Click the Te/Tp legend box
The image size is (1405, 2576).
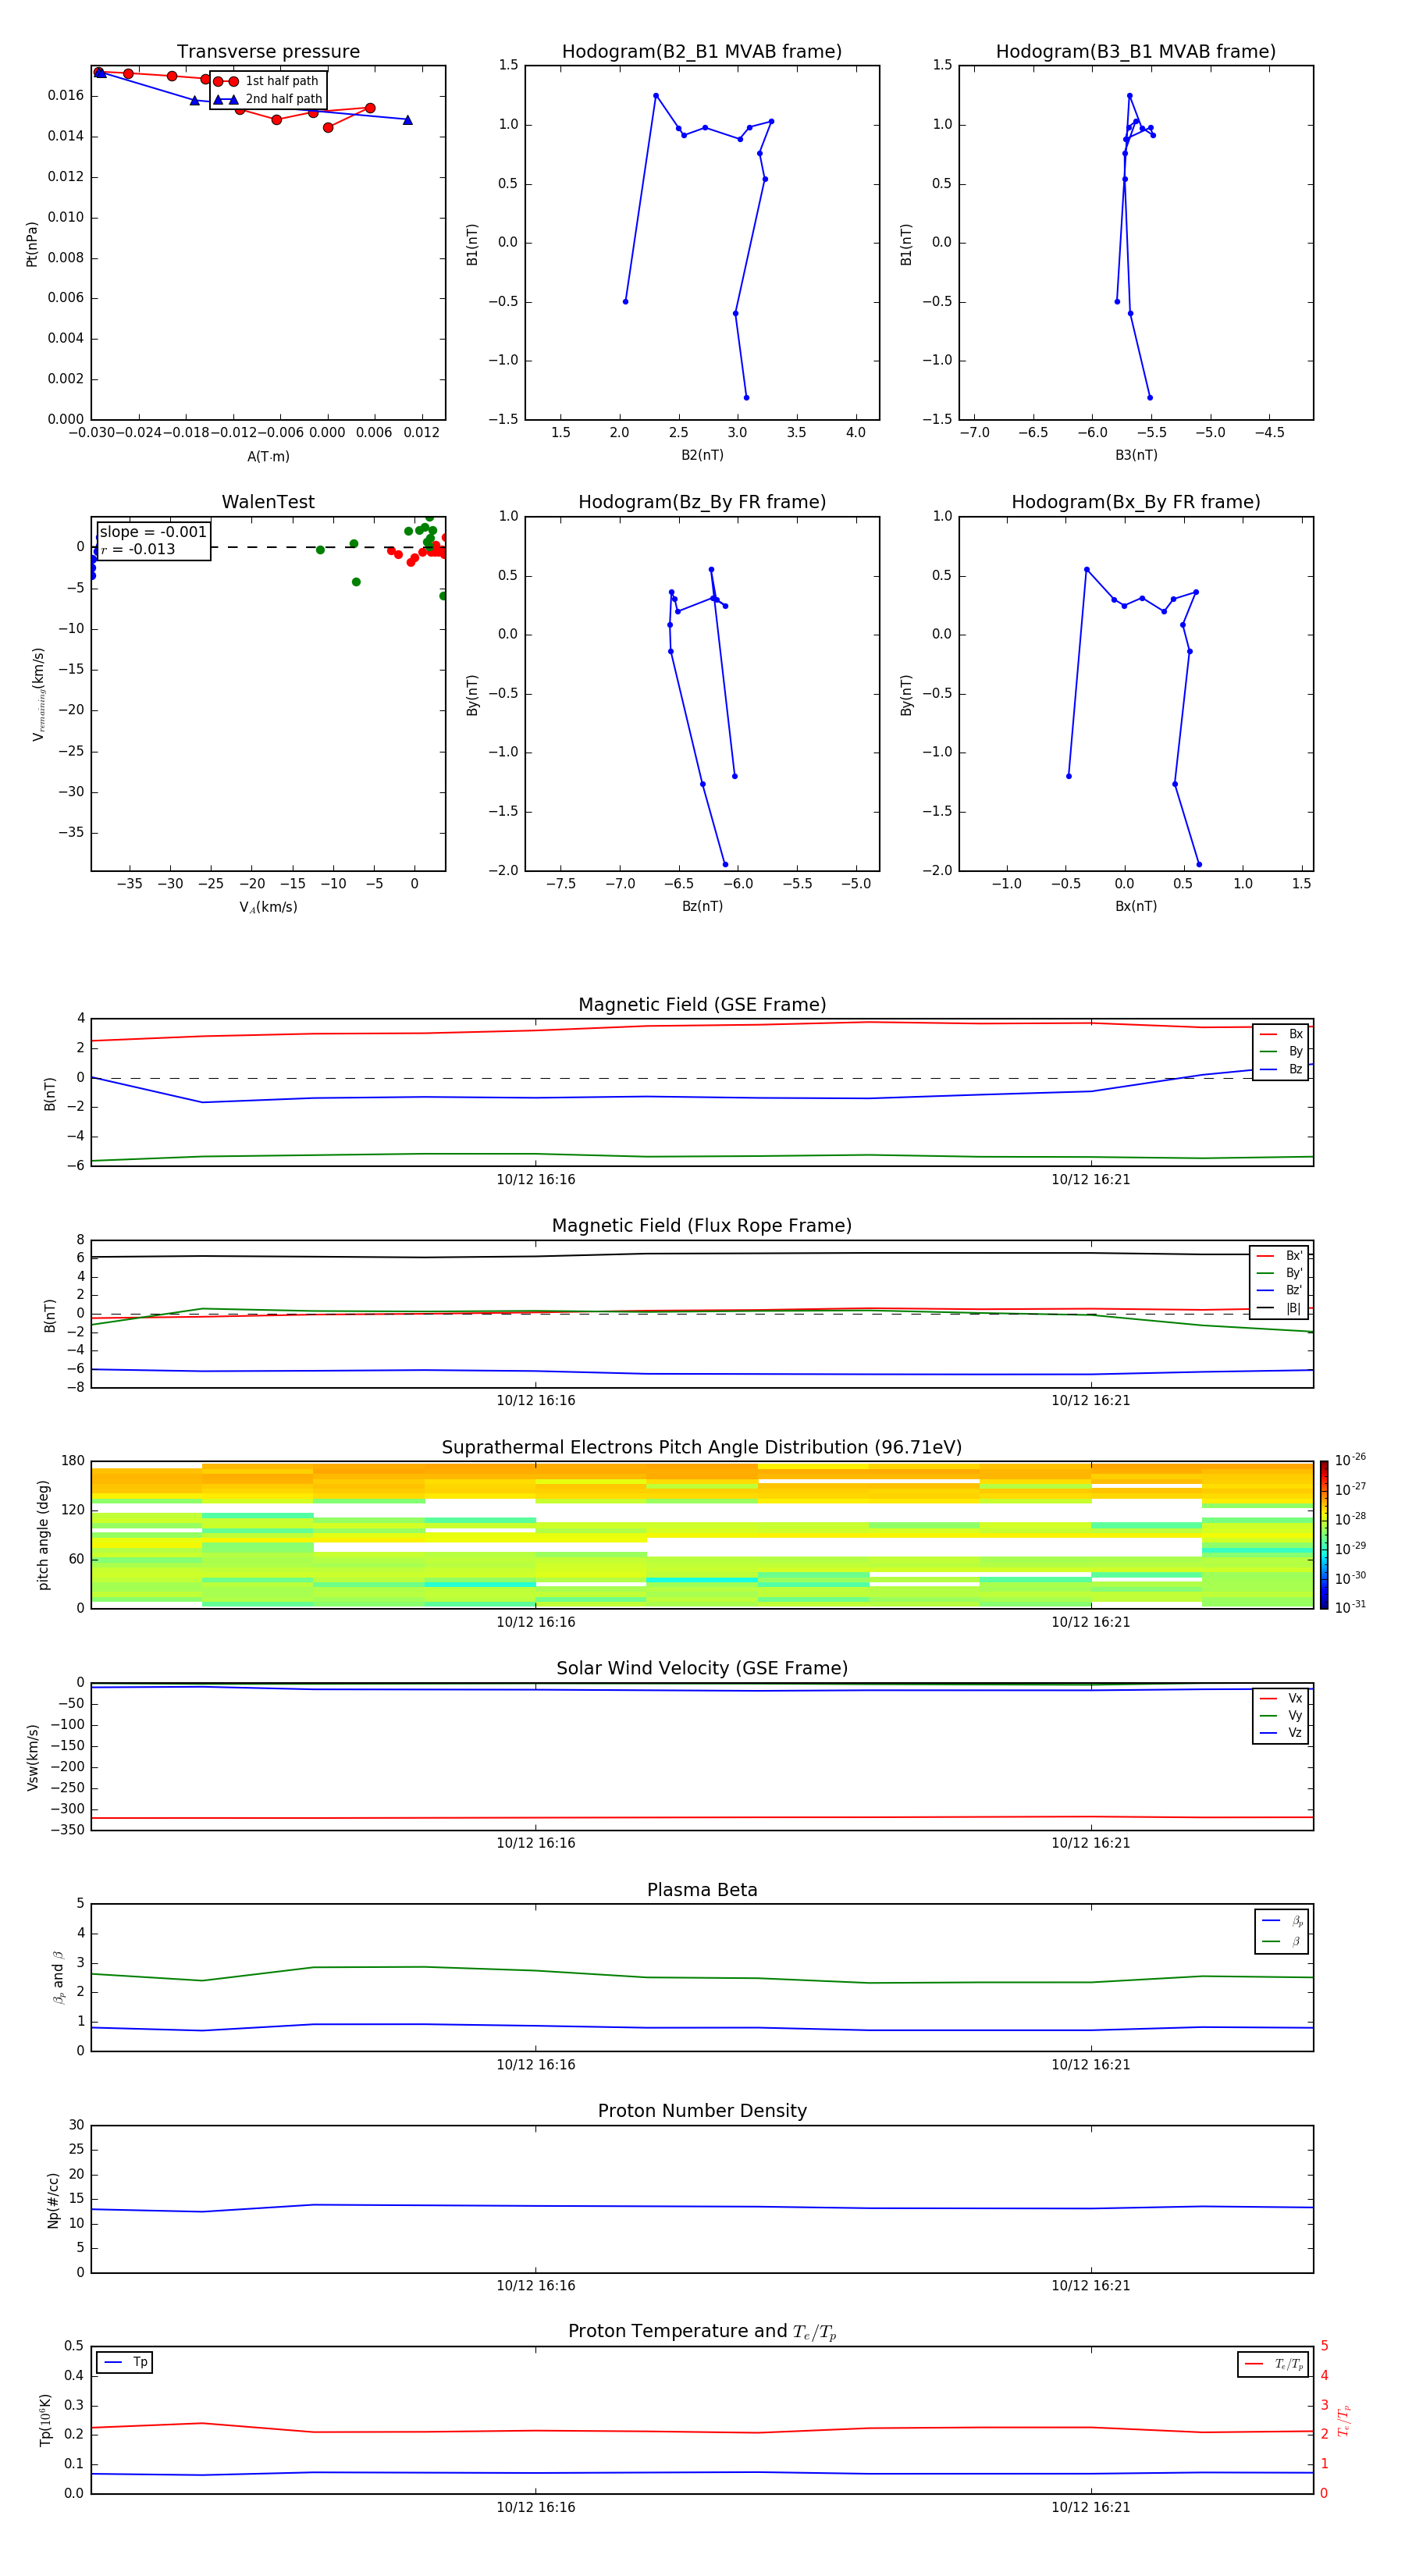click(x=1272, y=2364)
